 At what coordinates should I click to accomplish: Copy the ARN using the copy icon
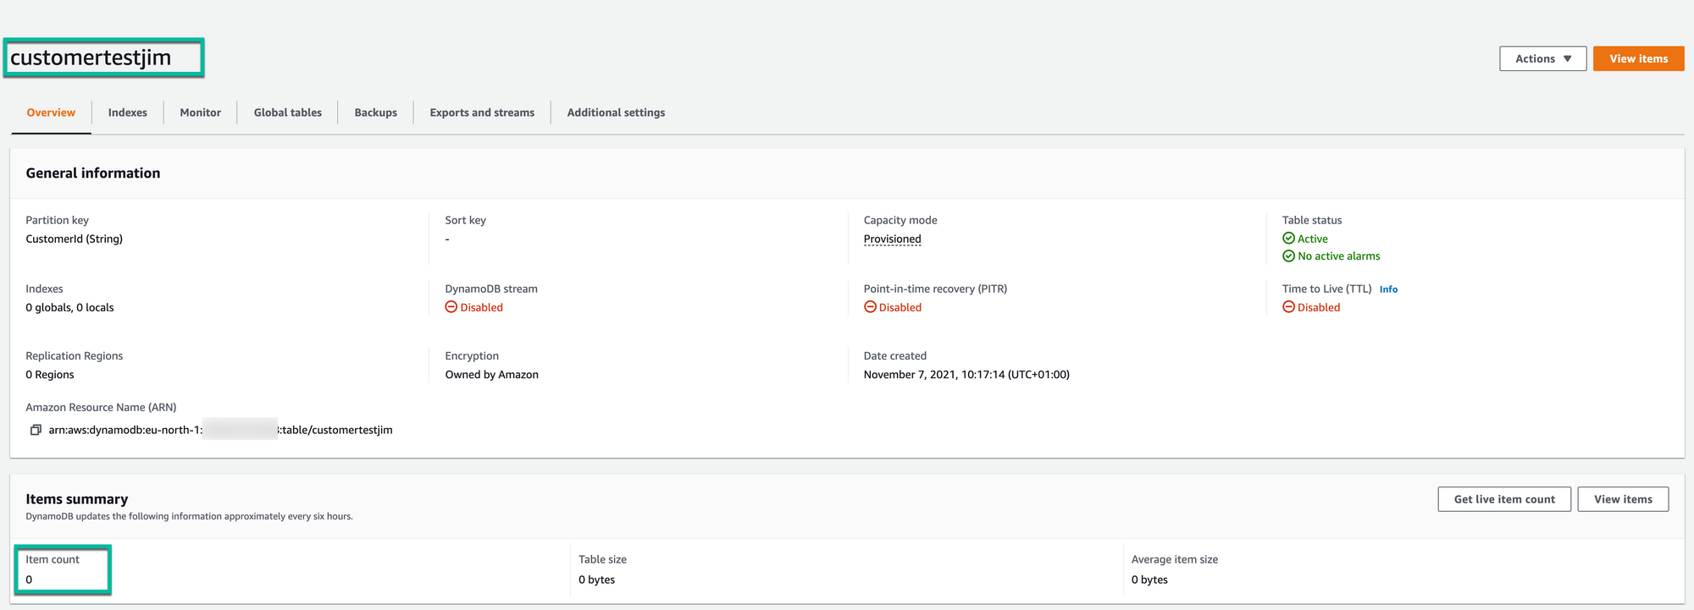tap(36, 430)
